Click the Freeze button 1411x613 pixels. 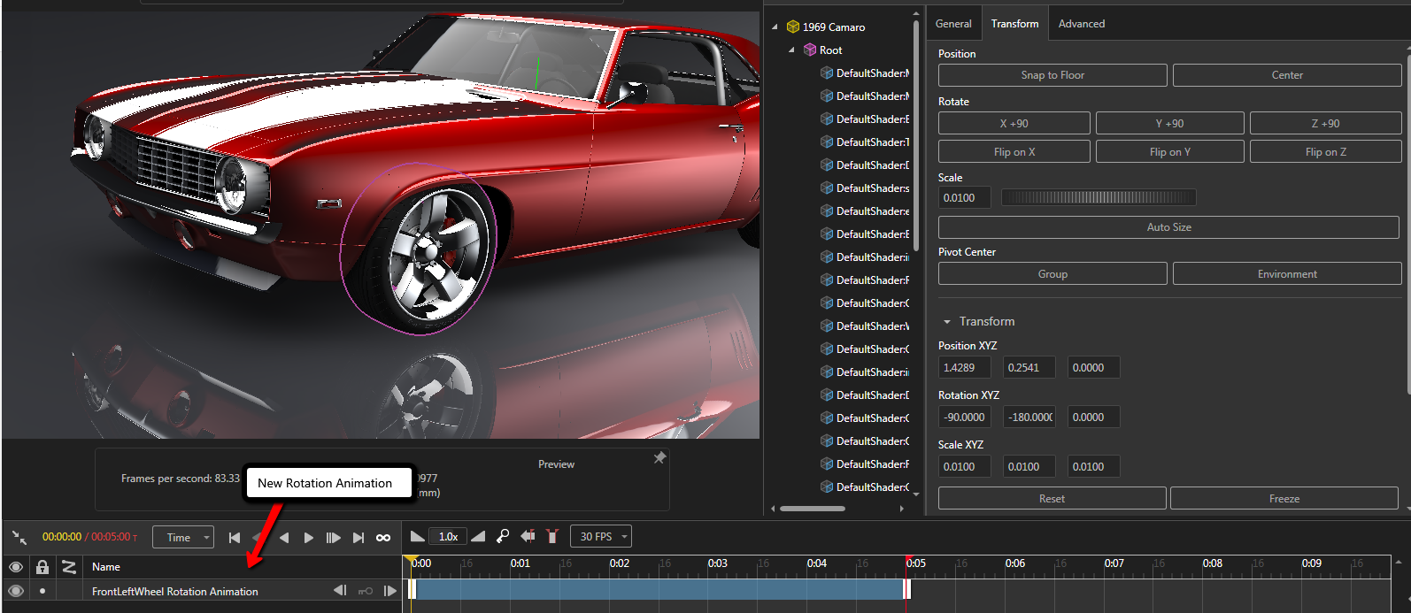(1284, 499)
